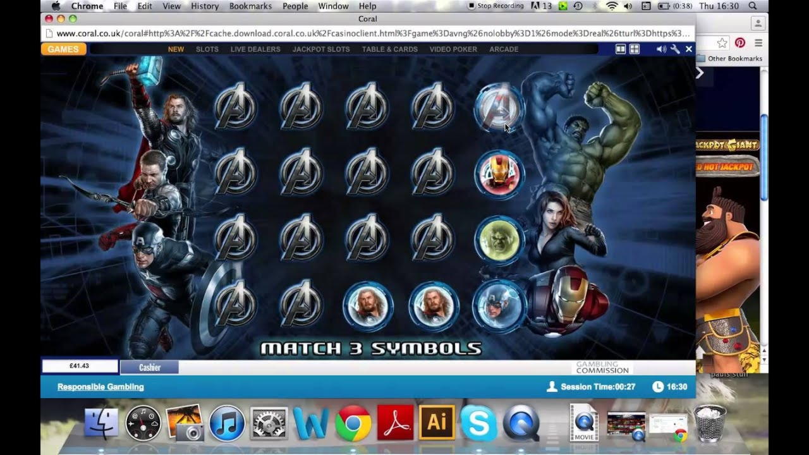Open the Chrome application menu
This screenshot has width=809, height=455.
(87, 6)
